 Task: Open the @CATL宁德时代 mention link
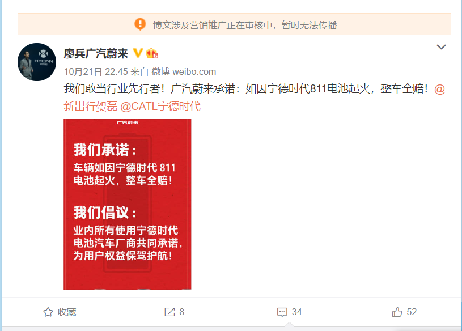pos(160,107)
